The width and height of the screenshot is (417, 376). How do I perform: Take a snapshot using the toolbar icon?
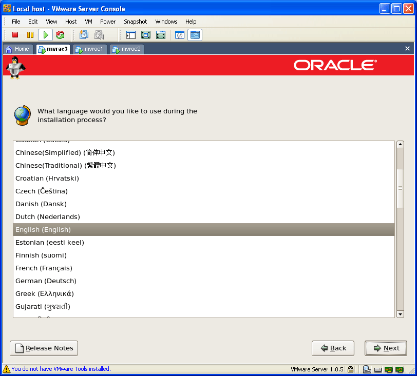[x=84, y=35]
